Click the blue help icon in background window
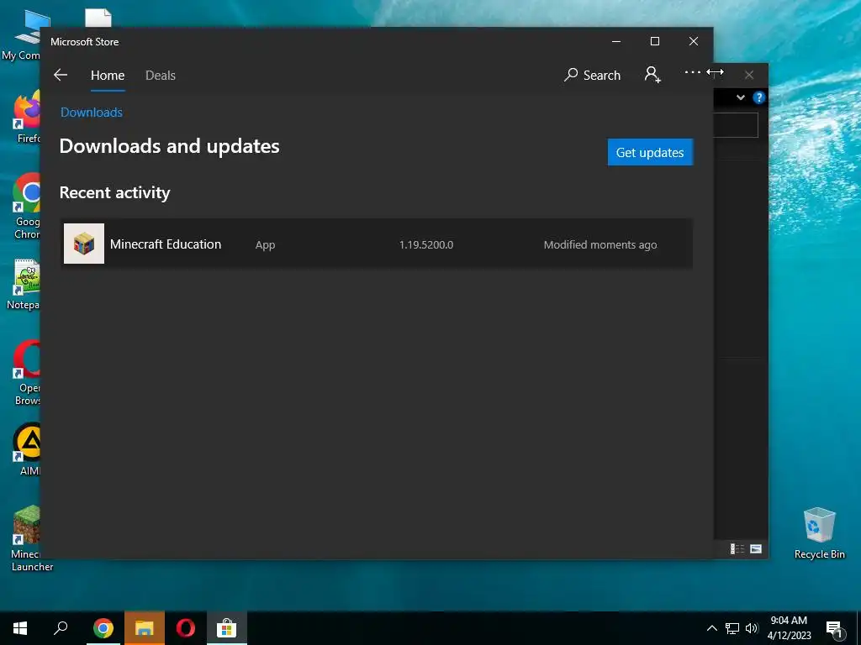861x645 pixels. pos(759,97)
